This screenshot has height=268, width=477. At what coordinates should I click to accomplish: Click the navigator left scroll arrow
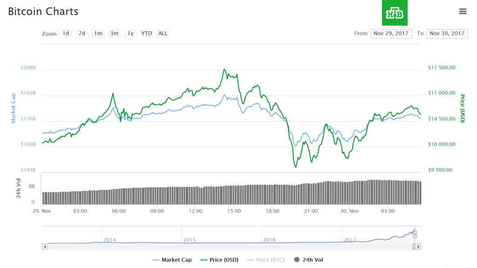(x=45, y=247)
